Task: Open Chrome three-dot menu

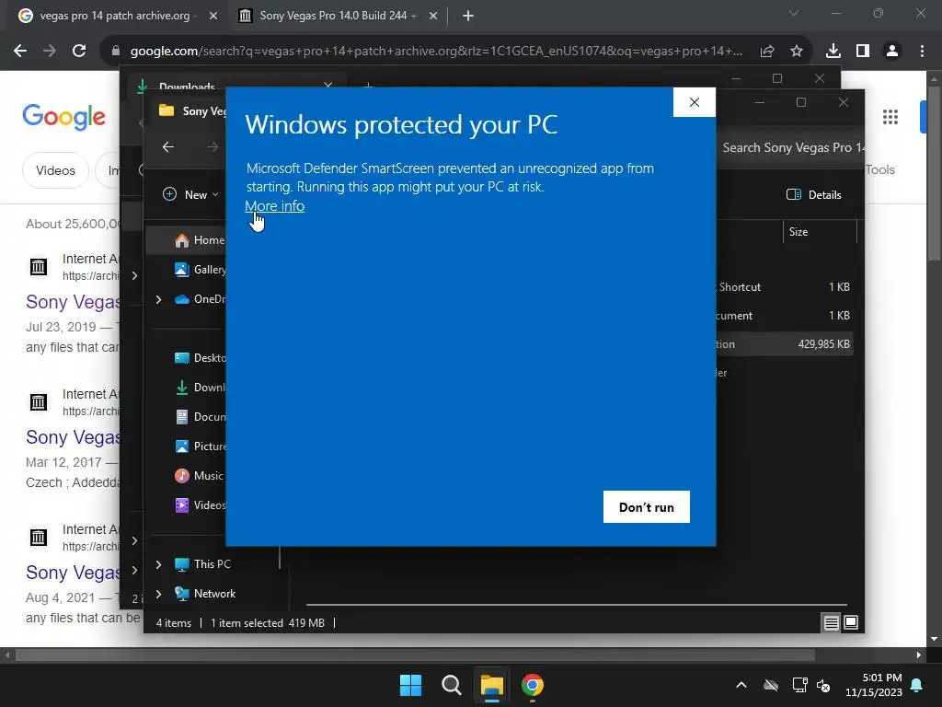Action: (x=922, y=52)
